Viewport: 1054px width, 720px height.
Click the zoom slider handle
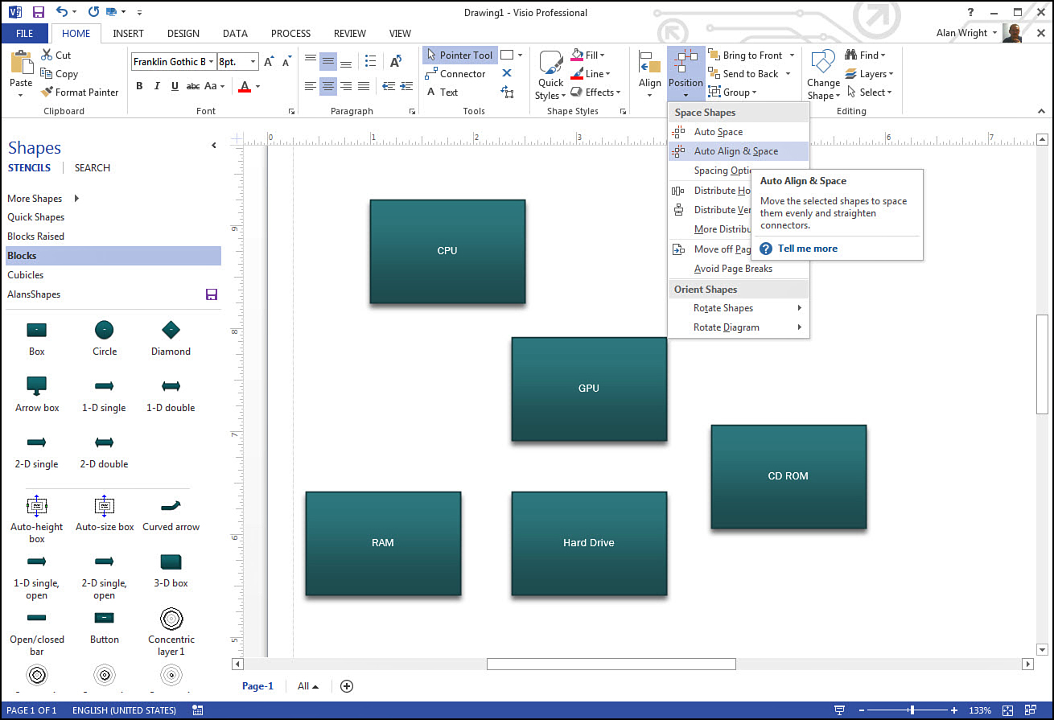point(912,710)
